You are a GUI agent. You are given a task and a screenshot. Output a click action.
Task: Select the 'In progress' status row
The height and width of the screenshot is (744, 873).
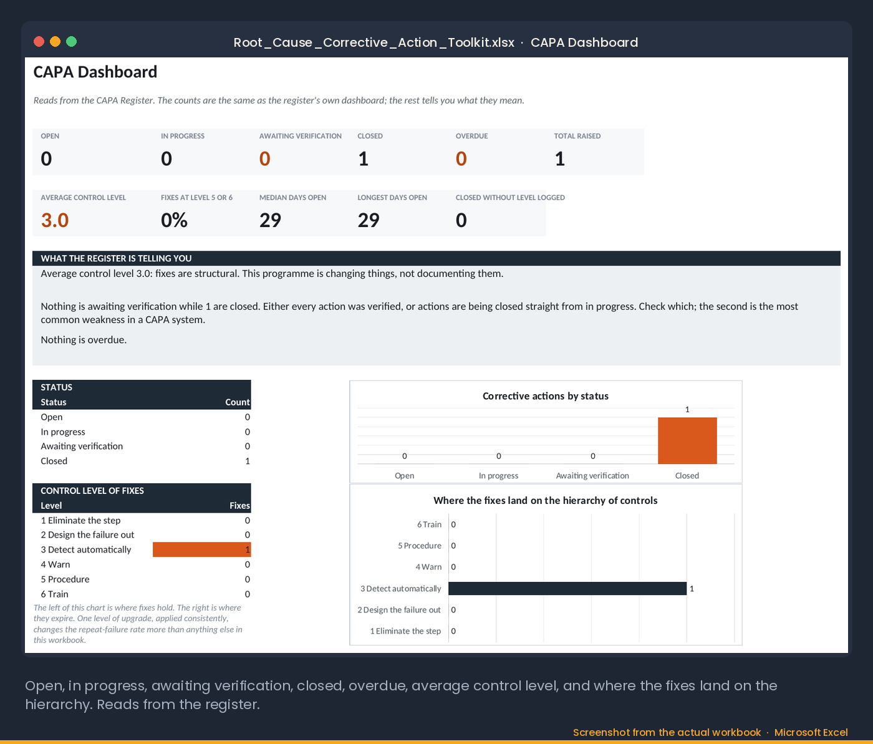142,432
